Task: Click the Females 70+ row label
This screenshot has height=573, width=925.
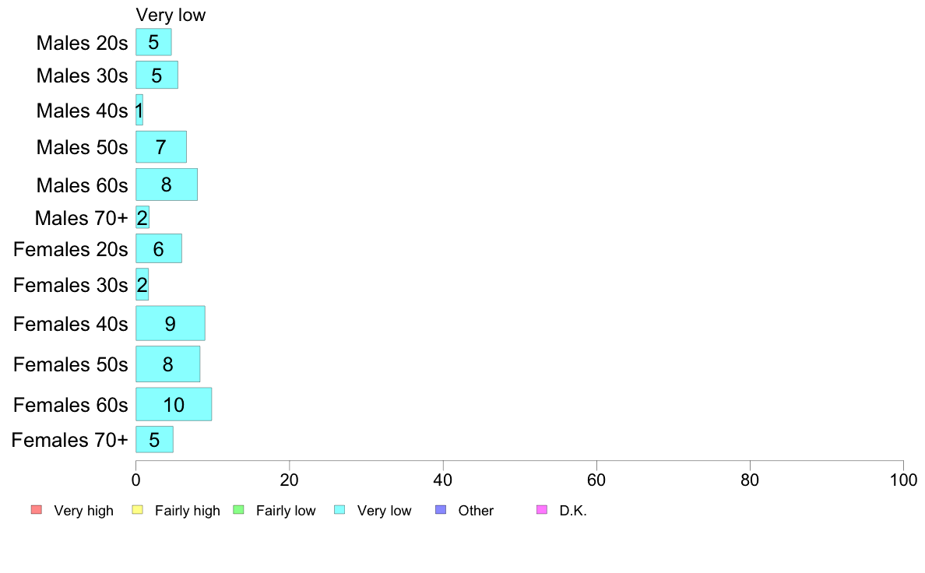Action: point(69,440)
